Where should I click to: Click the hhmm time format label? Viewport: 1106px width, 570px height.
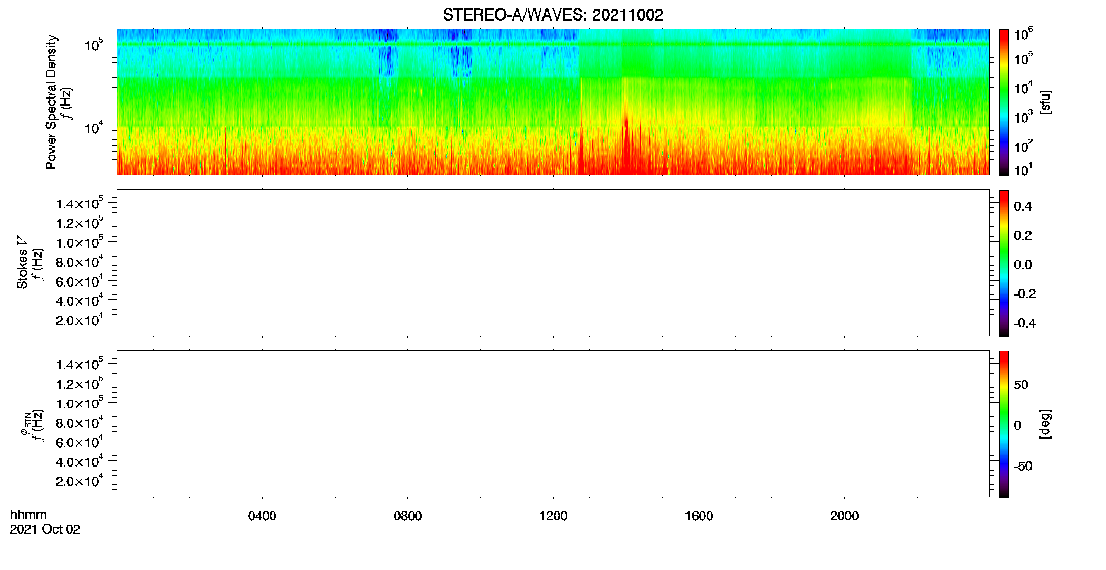click(28, 515)
